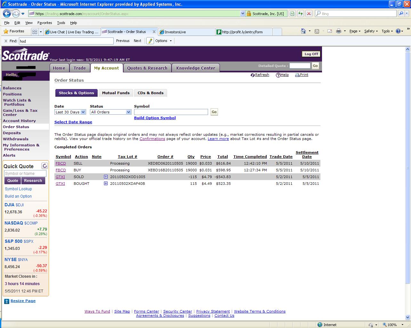The image size is (411, 328).
Task: Click the security lock icon for Scottrade, Inc.
Action: click(x=249, y=13)
